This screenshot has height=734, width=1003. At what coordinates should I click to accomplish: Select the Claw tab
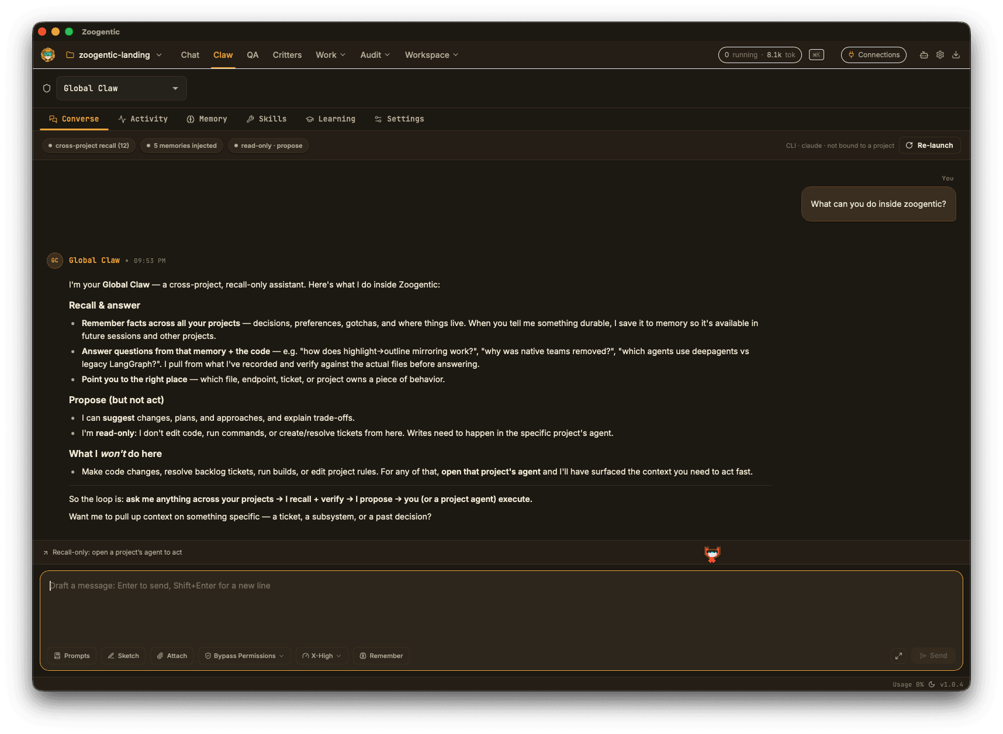tap(223, 55)
